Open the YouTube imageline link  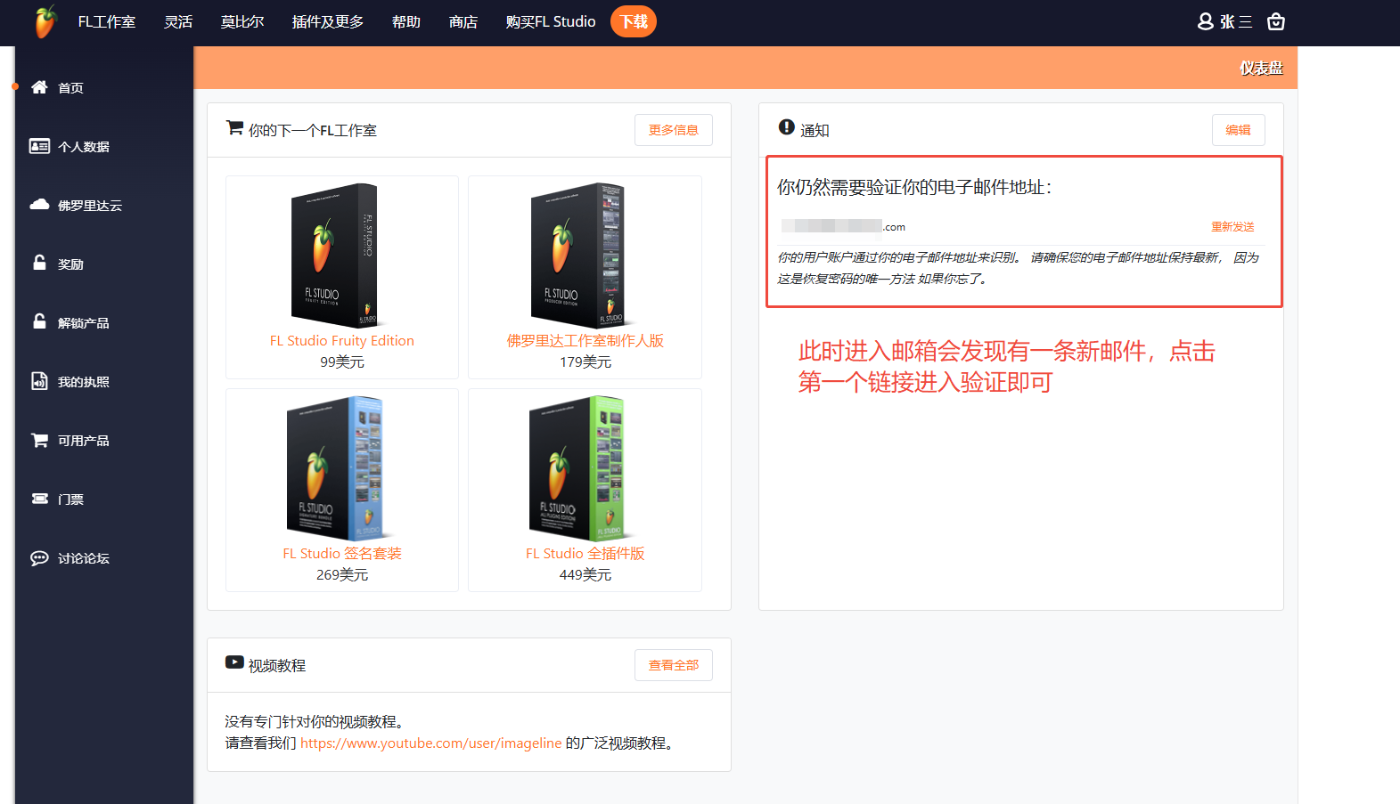click(x=430, y=743)
